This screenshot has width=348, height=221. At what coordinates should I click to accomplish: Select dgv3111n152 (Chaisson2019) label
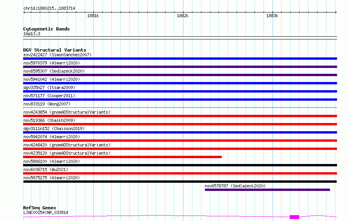coord(54,128)
